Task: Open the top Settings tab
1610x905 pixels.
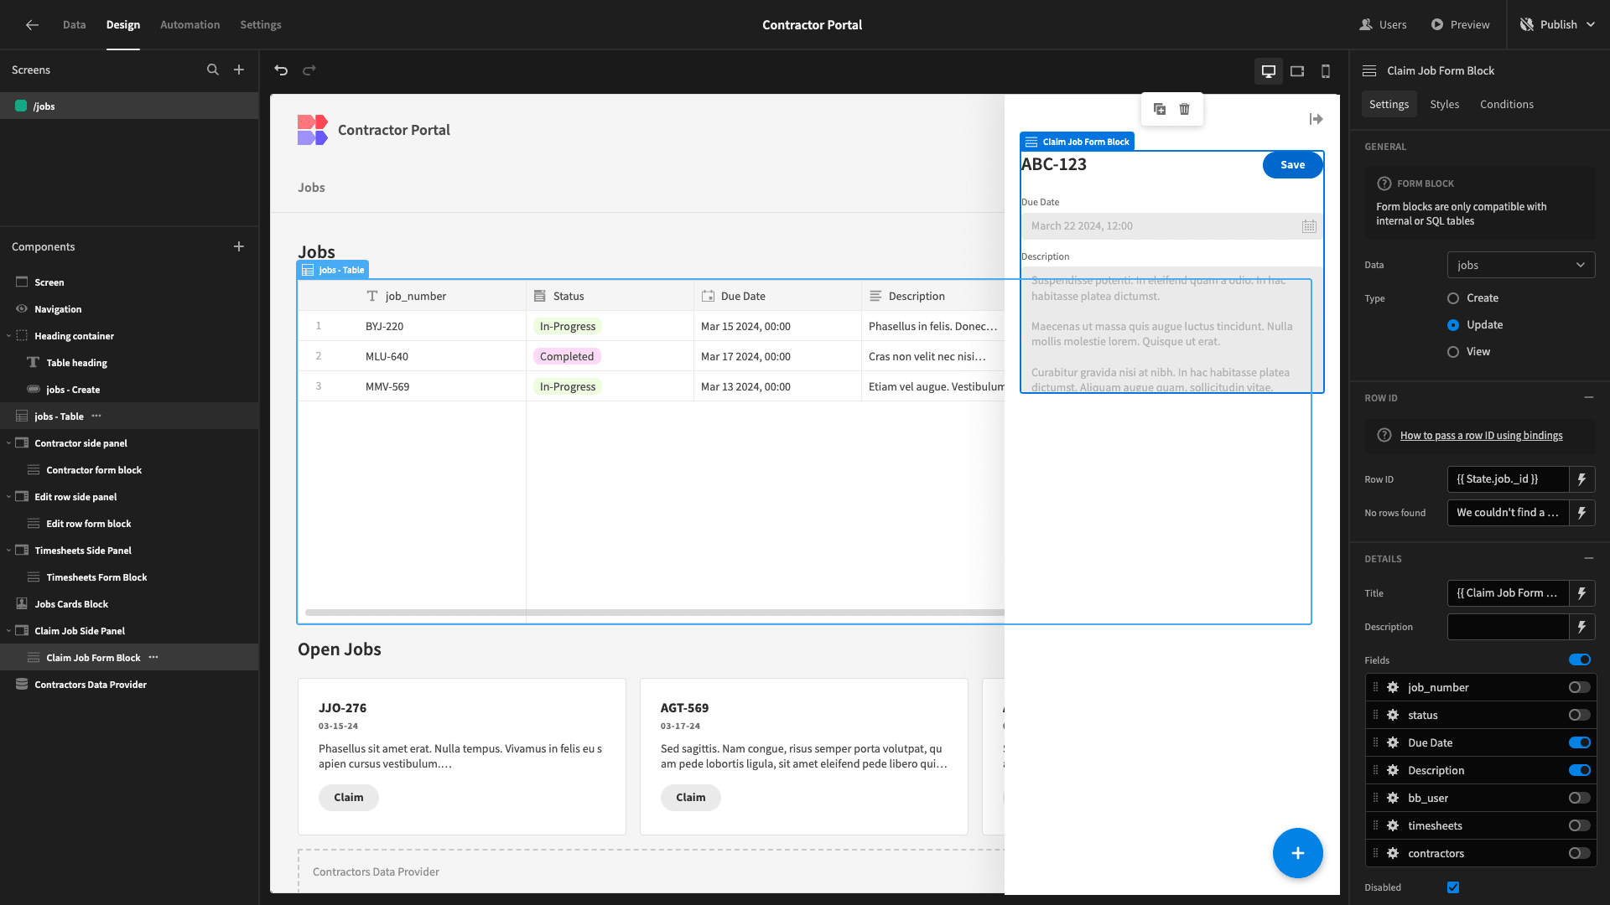Action: point(261,25)
